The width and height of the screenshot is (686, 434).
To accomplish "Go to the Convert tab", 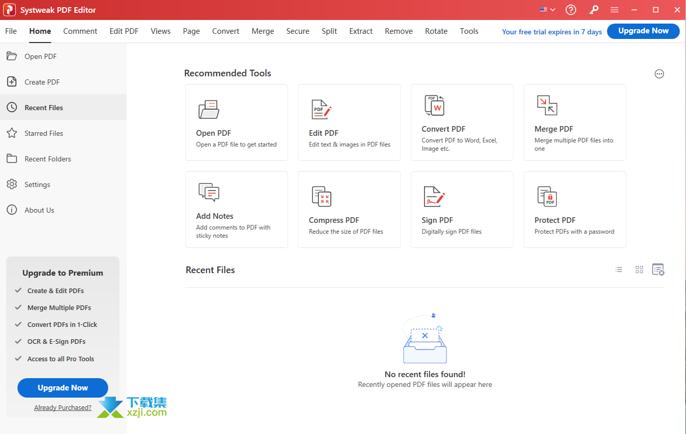I will [x=226, y=31].
